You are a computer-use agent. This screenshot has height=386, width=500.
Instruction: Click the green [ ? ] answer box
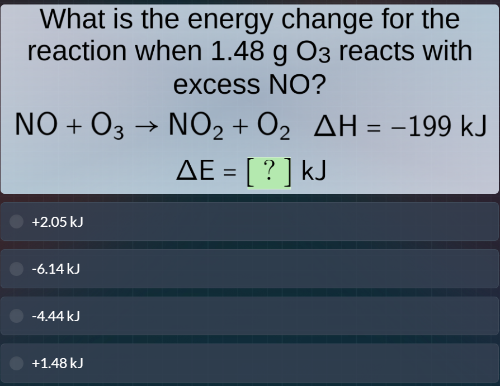pyautogui.click(x=267, y=171)
